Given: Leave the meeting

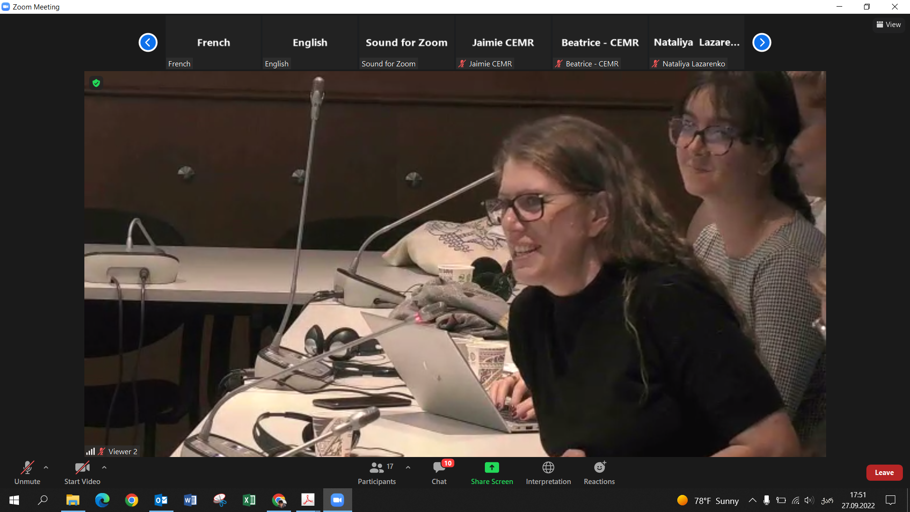Looking at the screenshot, I should pyautogui.click(x=884, y=473).
